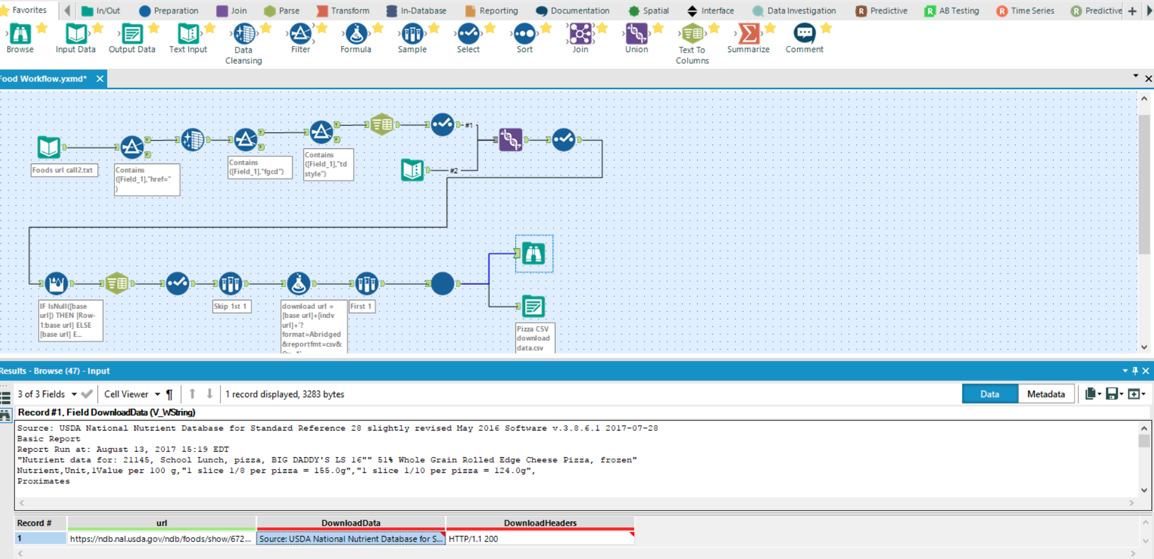Toggle the Data view button
The width and height of the screenshot is (1154, 559).
click(989, 394)
